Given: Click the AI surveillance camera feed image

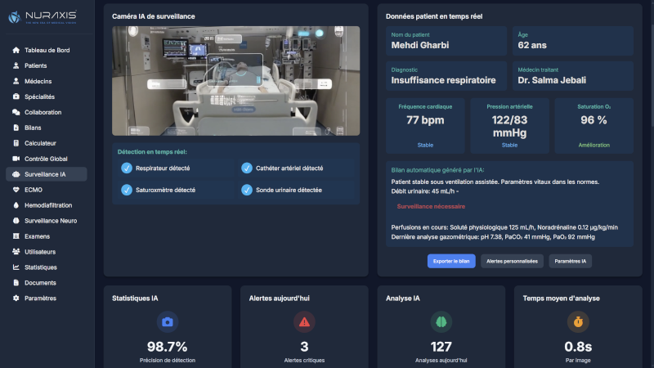Looking at the screenshot, I should (235, 80).
